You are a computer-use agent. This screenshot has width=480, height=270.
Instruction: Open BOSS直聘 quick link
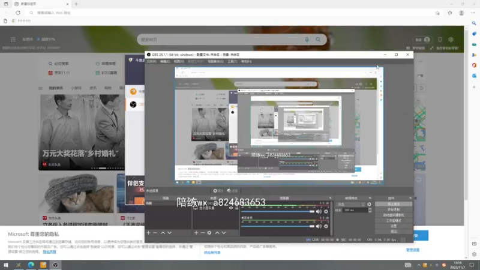106,73
